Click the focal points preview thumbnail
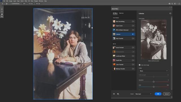 click(x=154, y=39)
